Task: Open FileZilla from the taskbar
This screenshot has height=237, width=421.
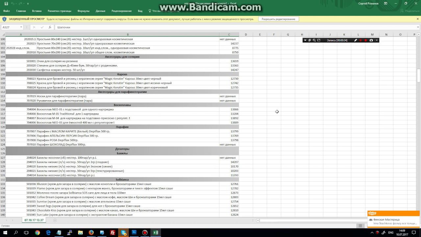Action: click(113, 233)
